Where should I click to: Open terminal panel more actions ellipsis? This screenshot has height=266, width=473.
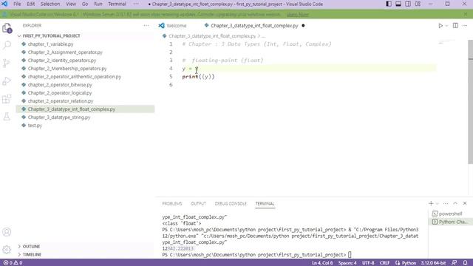(x=446, y=204)
